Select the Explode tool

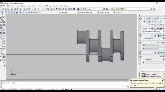pos(1,60)
